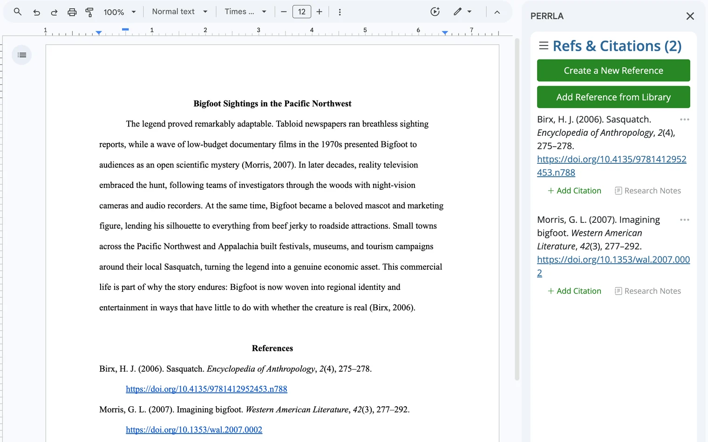Screen dimensions: 708x442
Task: Open the PERRLA hamburger menu
Action: click(x=544, y=46)
